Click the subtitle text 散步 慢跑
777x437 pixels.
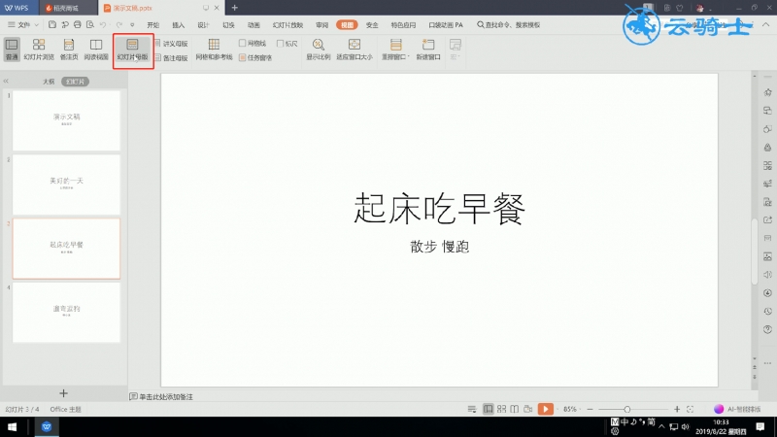pos(440,247)
